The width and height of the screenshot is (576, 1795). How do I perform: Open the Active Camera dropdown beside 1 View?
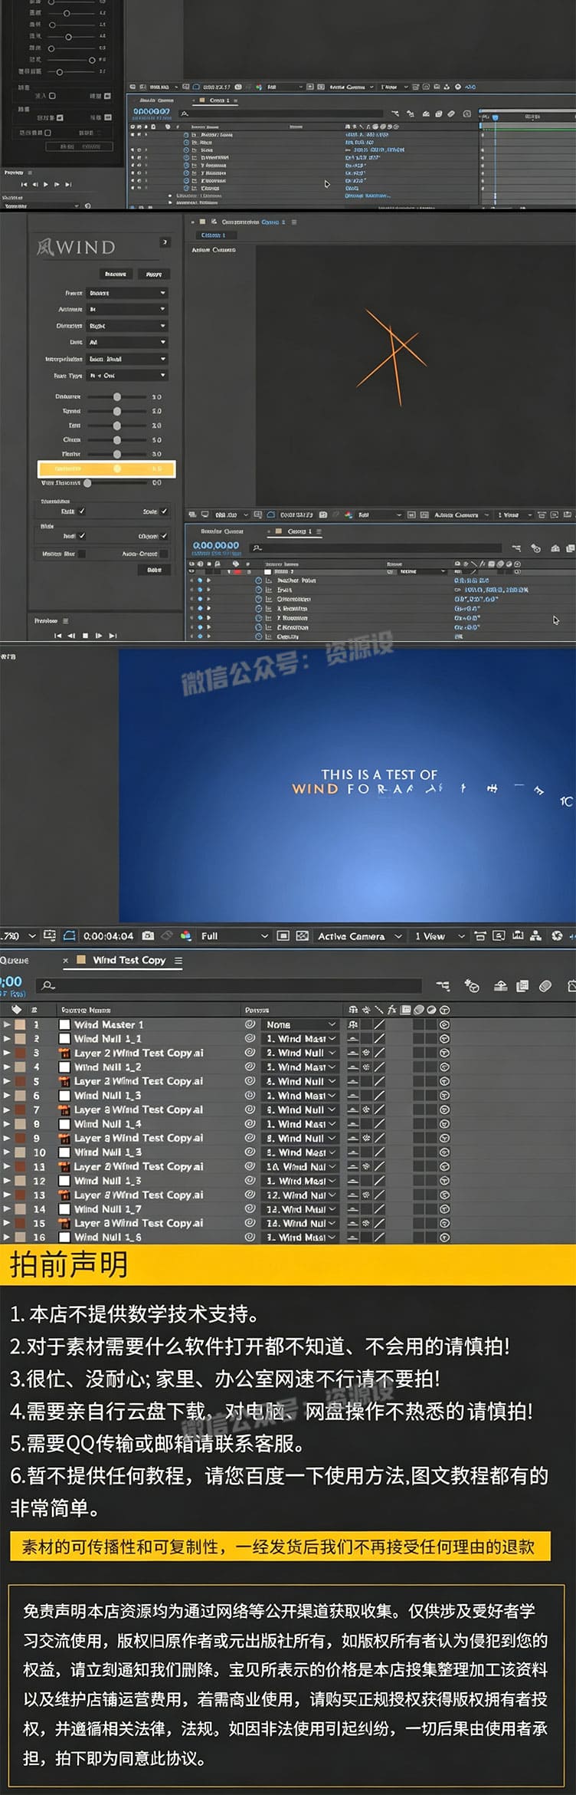coord(359,935)
